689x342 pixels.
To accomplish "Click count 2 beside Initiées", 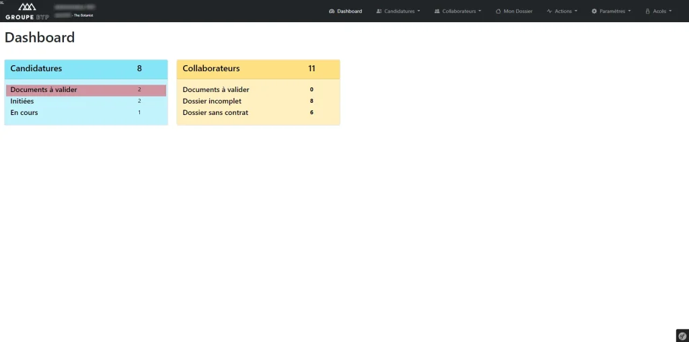I will [x=139, y=101].
